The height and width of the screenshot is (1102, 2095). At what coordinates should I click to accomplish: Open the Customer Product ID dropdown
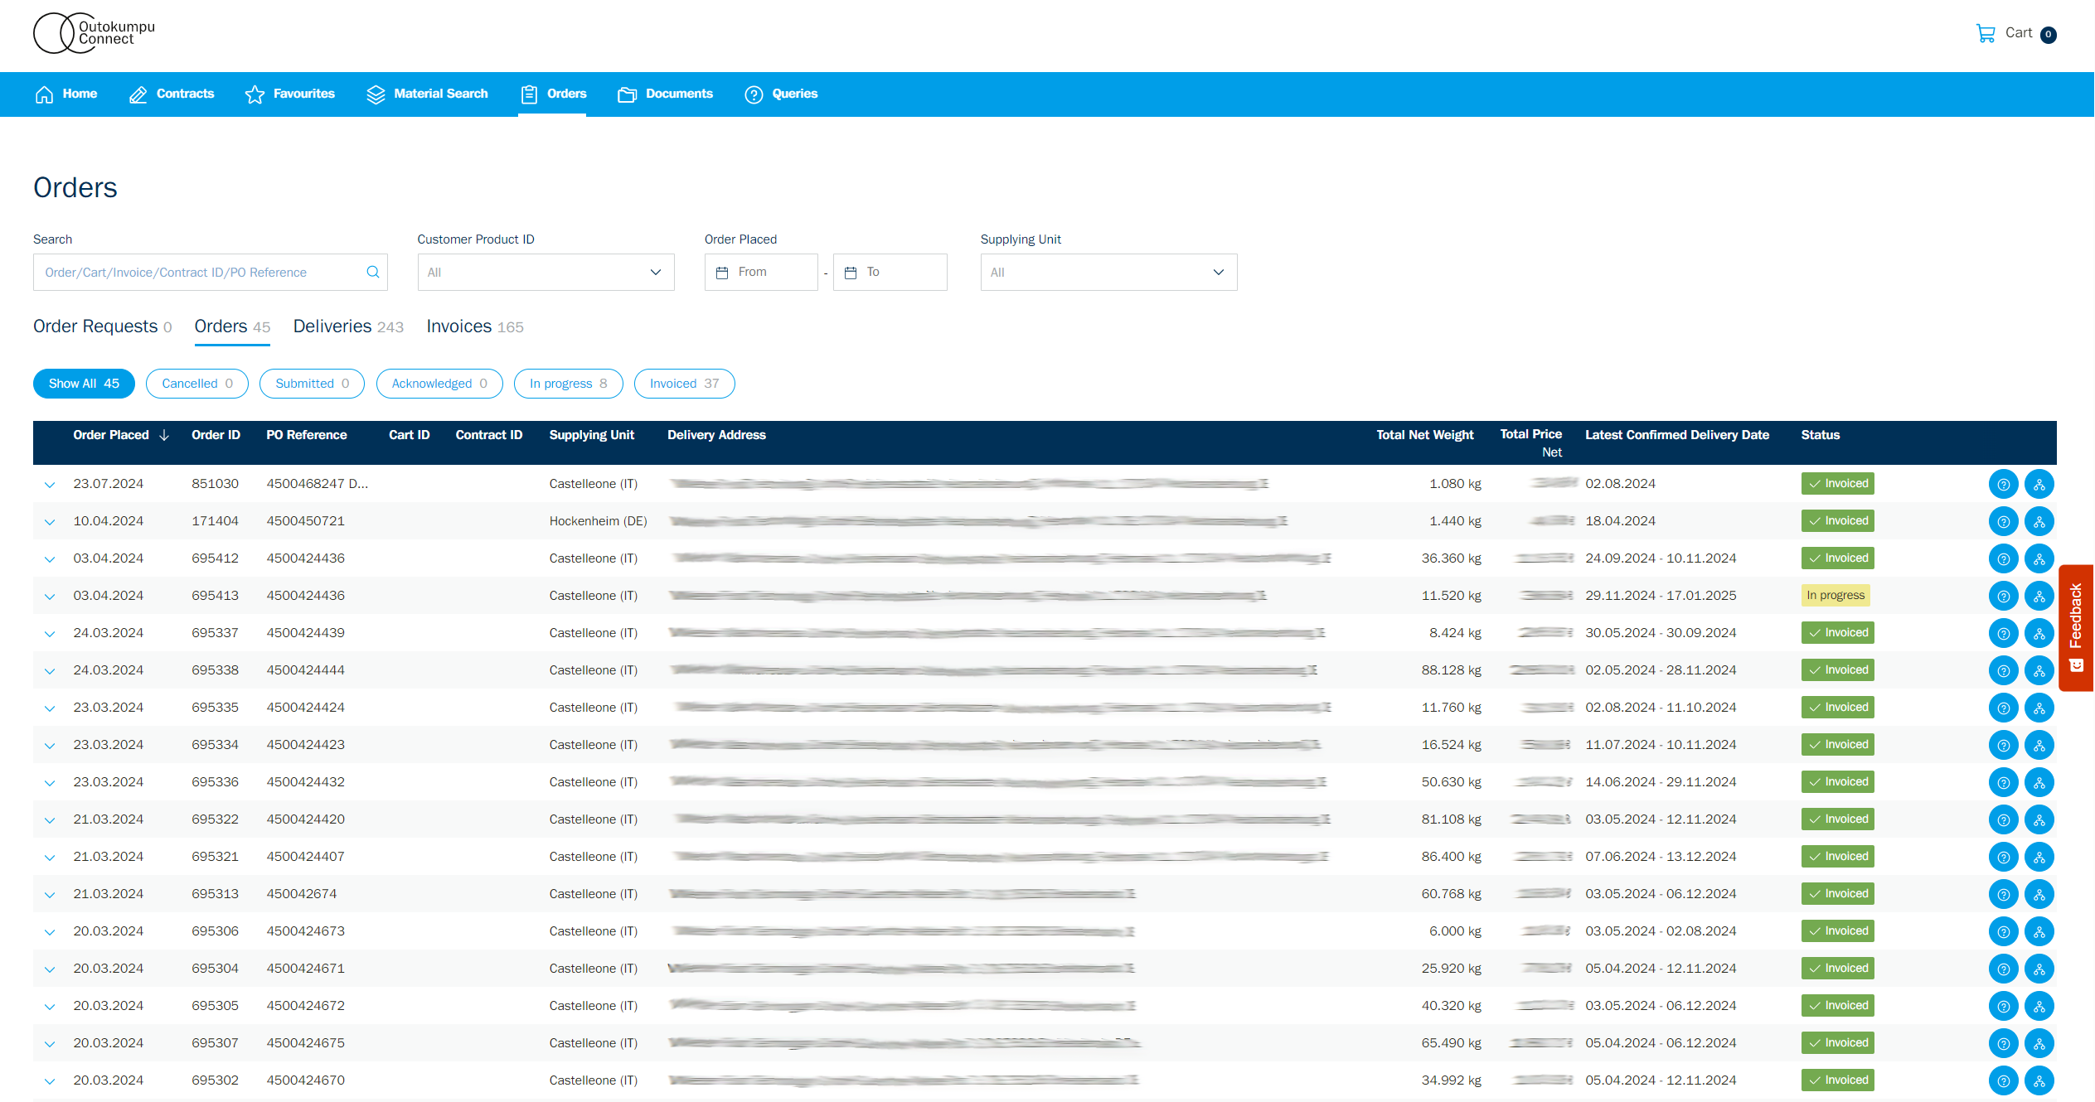(546, 272)
